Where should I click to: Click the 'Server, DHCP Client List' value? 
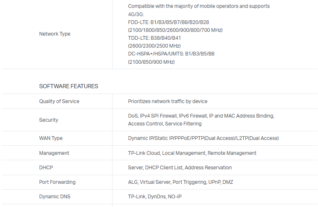point(180,168)
